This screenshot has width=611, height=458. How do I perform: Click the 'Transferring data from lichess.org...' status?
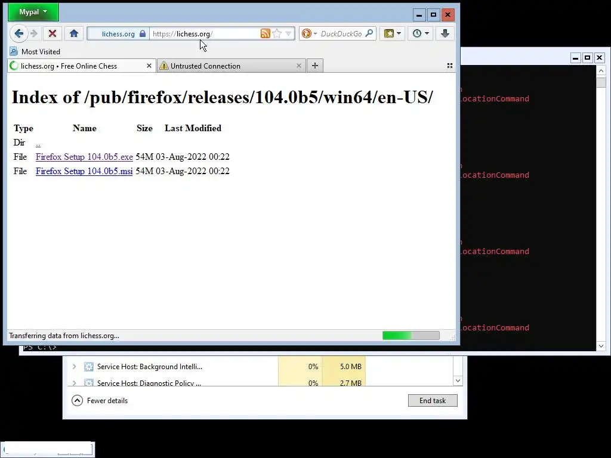click(x=64, y=336)
